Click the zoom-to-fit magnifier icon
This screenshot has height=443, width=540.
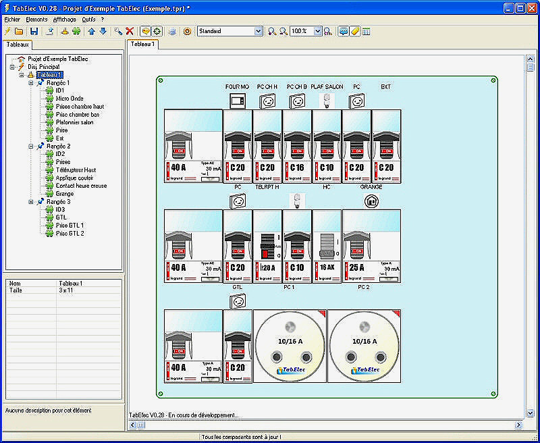click(327, 31)
